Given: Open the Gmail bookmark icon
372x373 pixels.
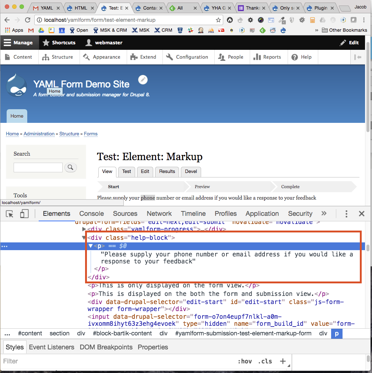Looking at the screenshot, I should point(31,30).
